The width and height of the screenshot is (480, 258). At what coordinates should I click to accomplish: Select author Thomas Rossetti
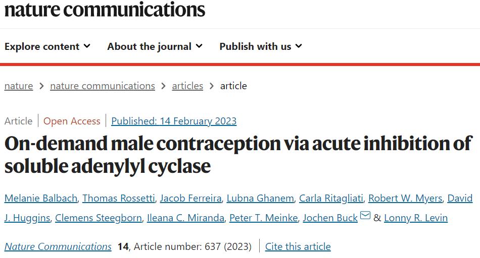(119, 198)
